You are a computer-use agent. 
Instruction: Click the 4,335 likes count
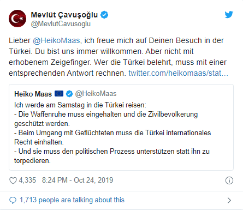click(27, 180)
